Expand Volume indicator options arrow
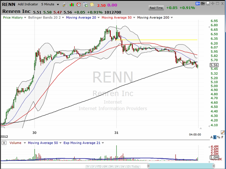The image size is (226, 169). coord(25,143)
